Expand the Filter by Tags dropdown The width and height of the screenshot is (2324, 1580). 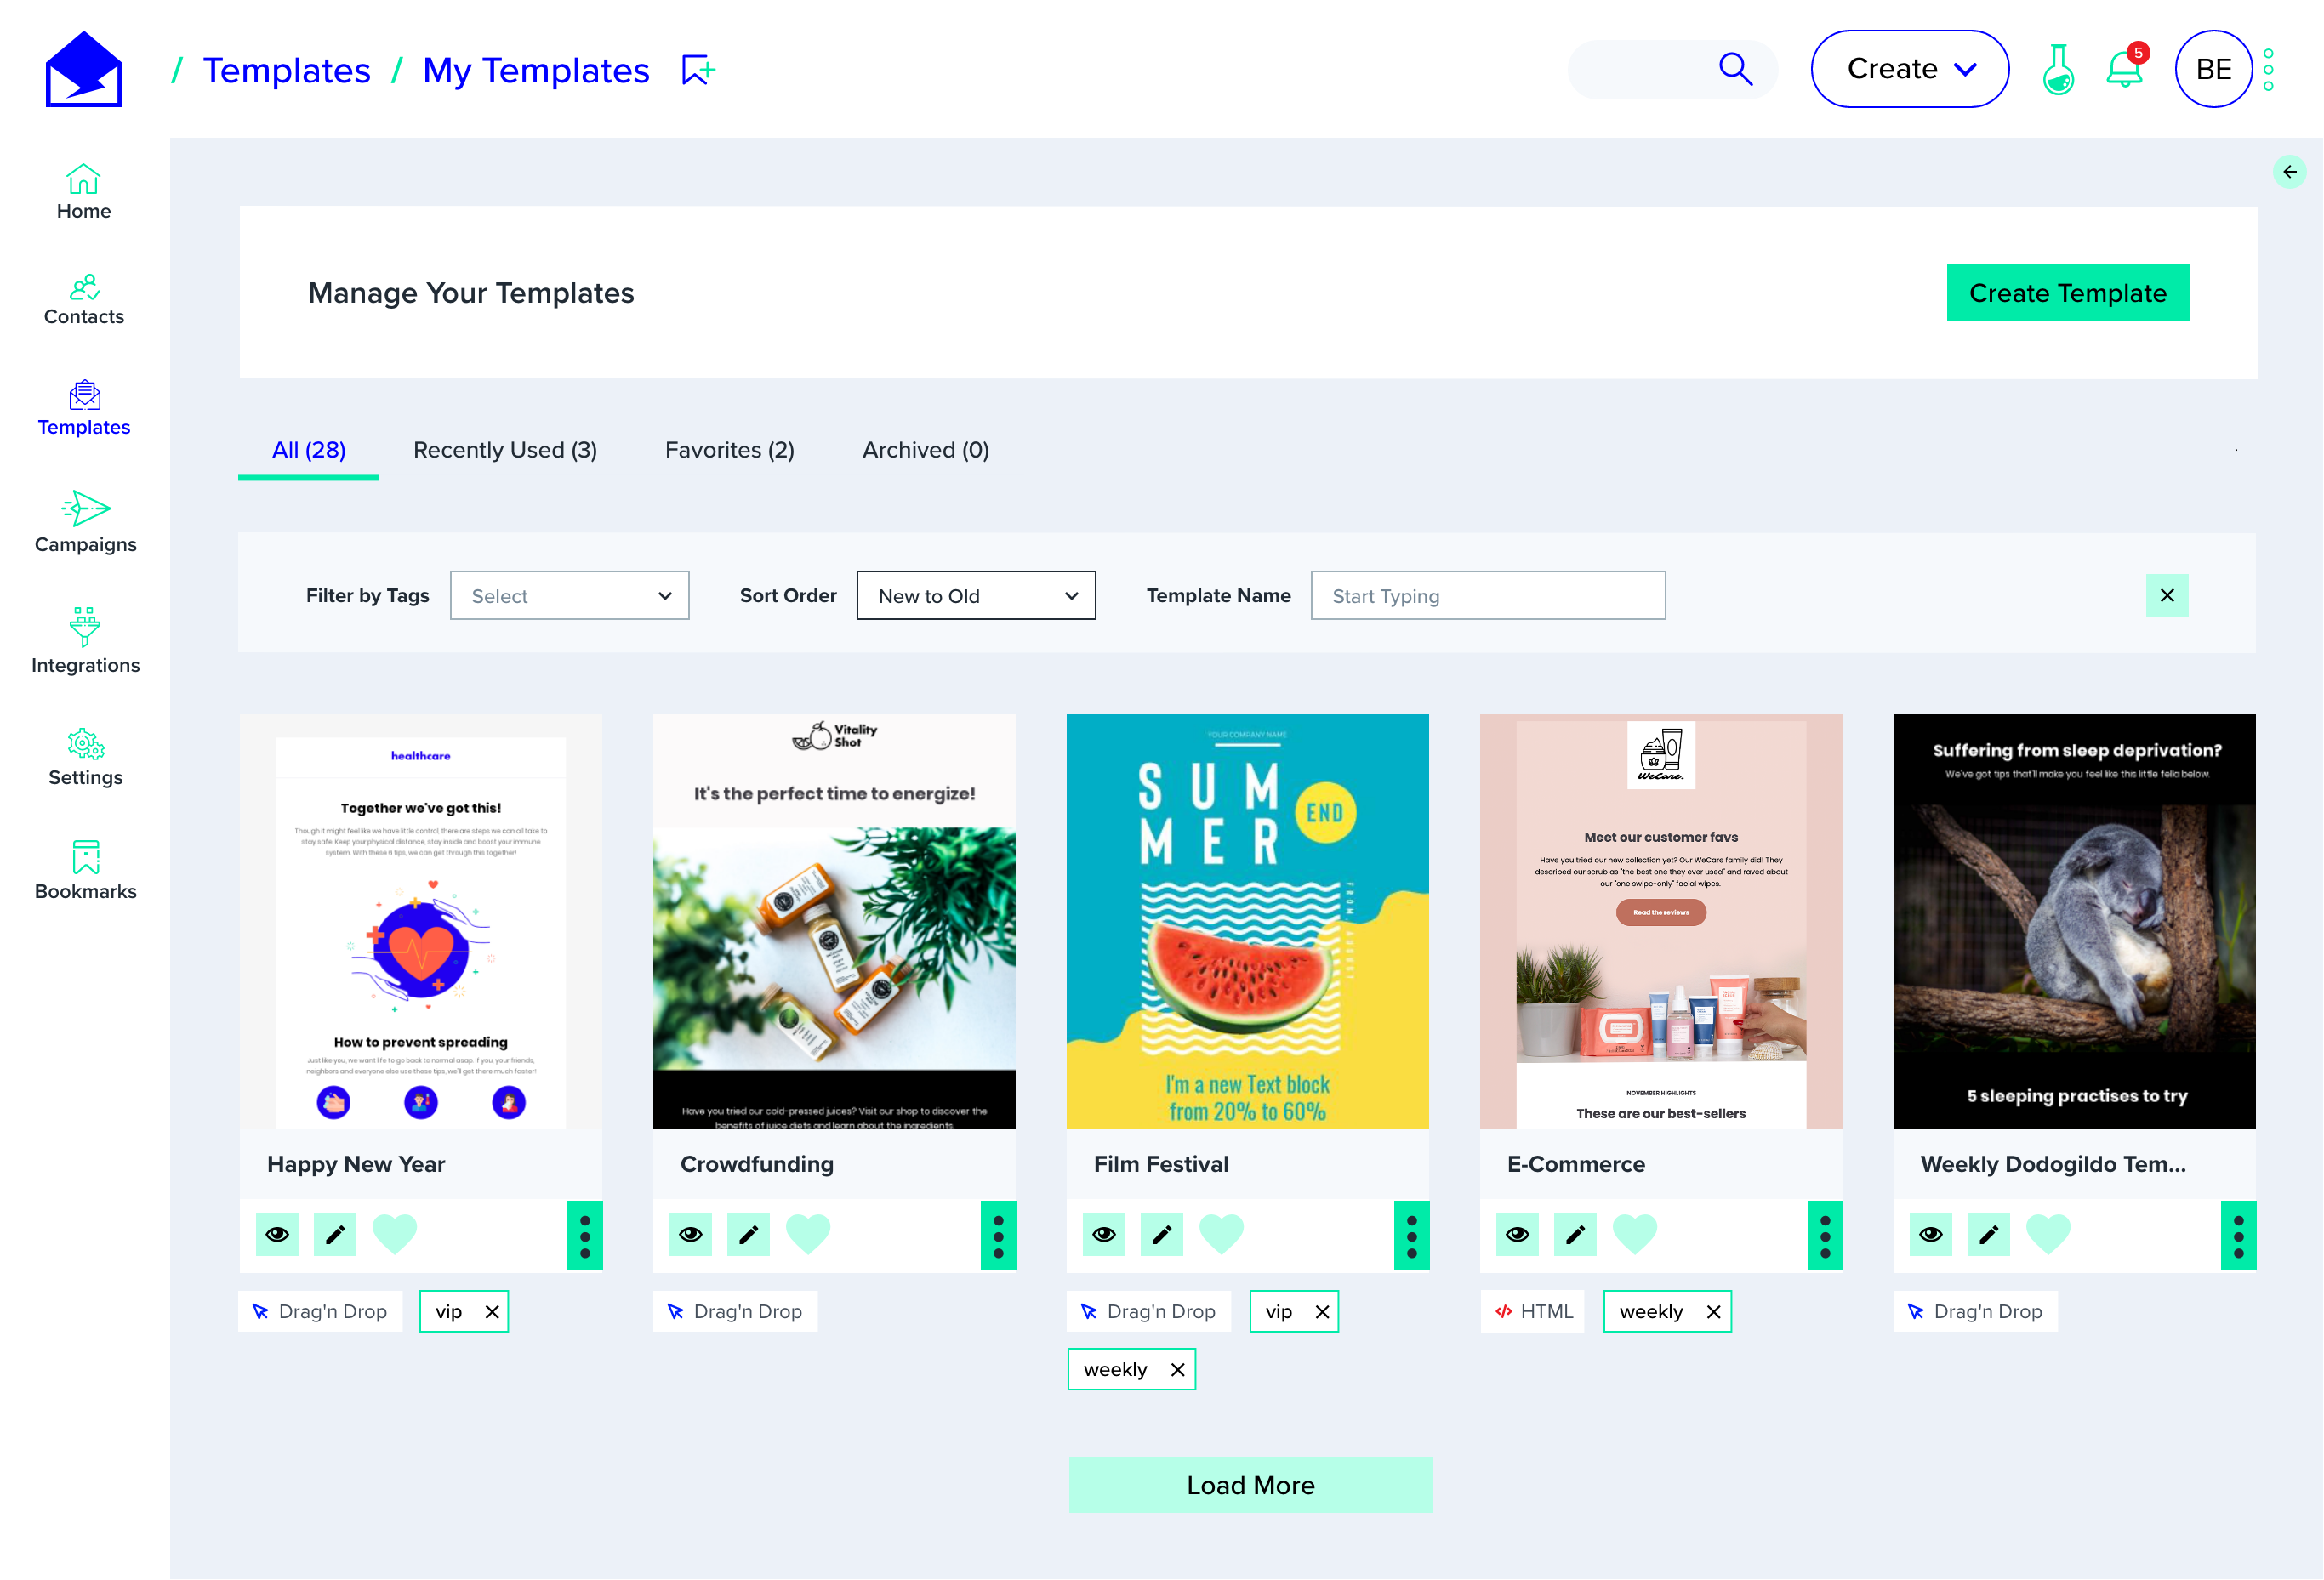[569, 595]
